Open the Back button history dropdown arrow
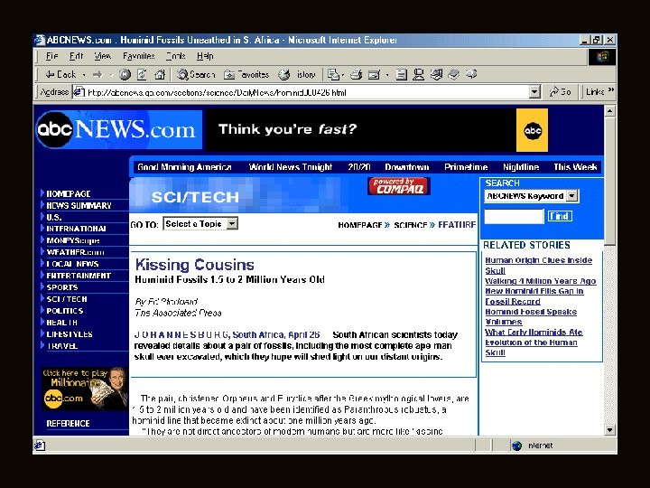 click(84, 75)
